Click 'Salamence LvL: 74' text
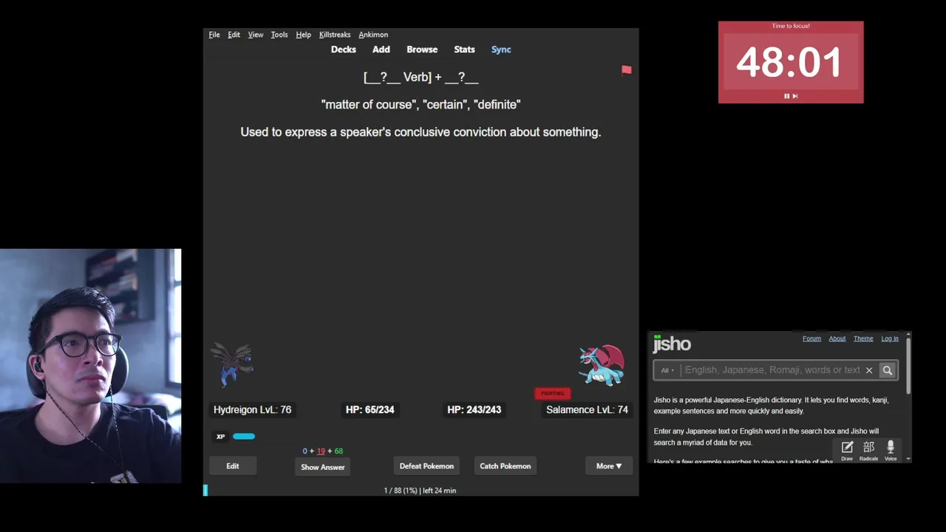The width and height of the screenshot is (946, 532). coord(587,409)
